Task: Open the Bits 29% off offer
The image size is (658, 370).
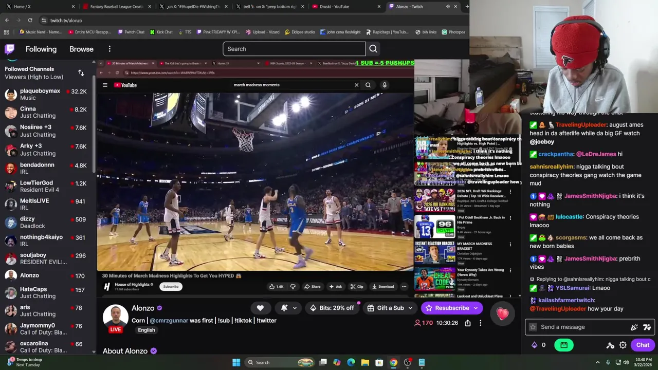Action: coord(332,308)
